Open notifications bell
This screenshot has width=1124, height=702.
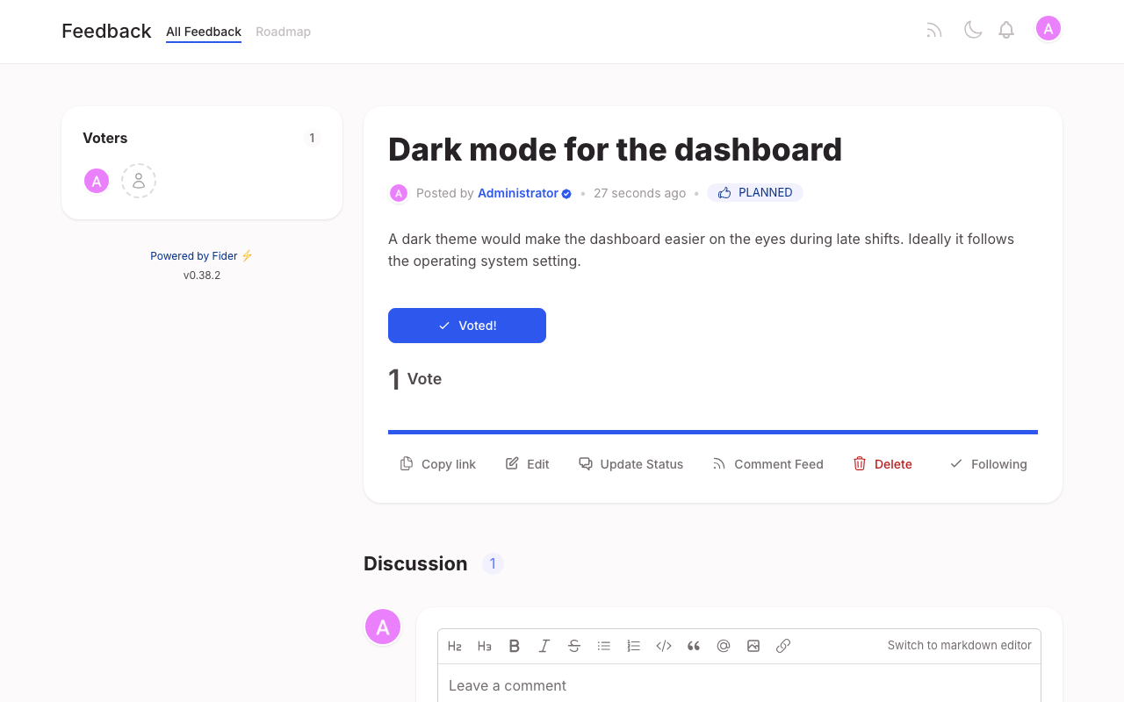click(x=1006, y=31)
